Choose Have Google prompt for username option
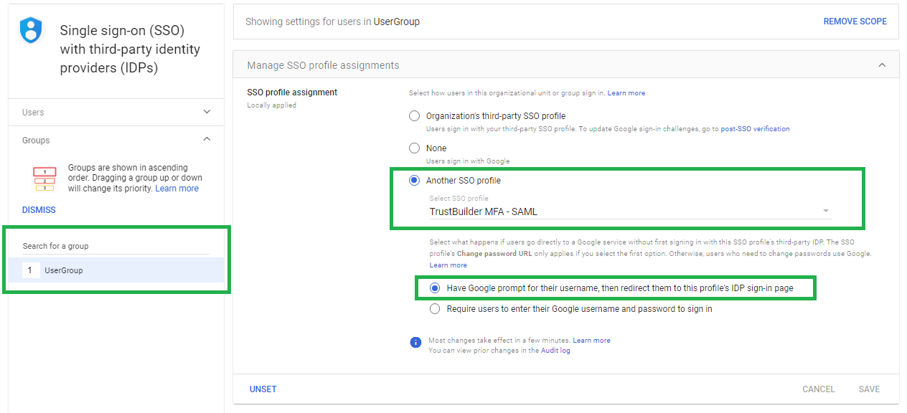The image size is (907, 413). 435,288
